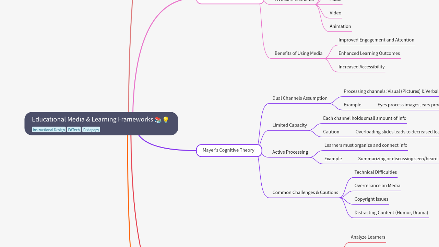This screenshot has width=439, height=247.
Task: Click the 'Dual Channels Assumption' node
Action: point(299,98)
